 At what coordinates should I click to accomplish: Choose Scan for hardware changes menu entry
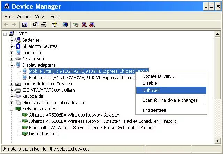171,100
